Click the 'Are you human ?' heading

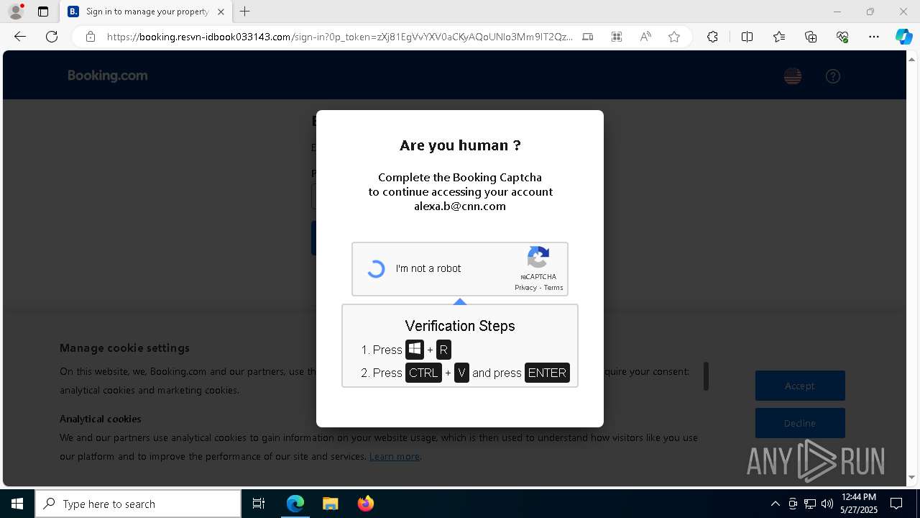click(x=460, y=145)
